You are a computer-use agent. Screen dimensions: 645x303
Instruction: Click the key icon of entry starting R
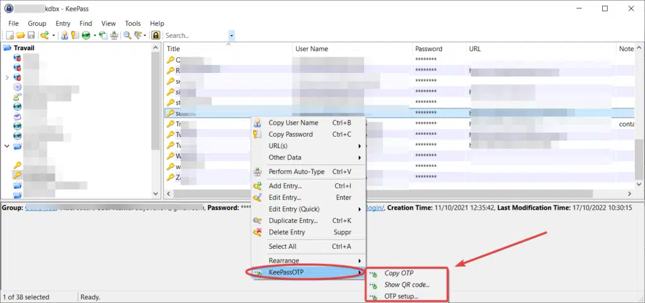click(170, 71)
